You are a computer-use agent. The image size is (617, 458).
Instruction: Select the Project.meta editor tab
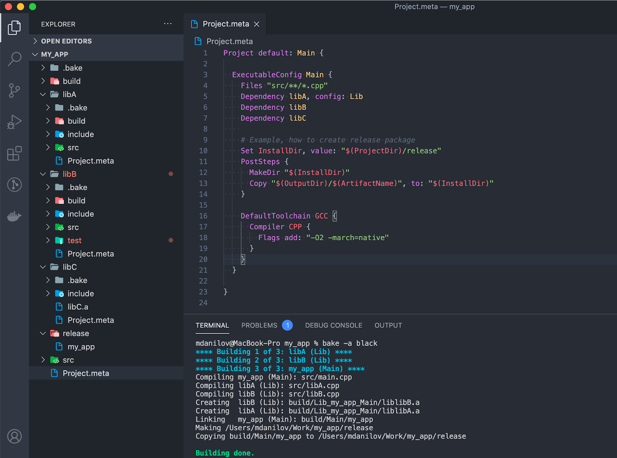225,24
